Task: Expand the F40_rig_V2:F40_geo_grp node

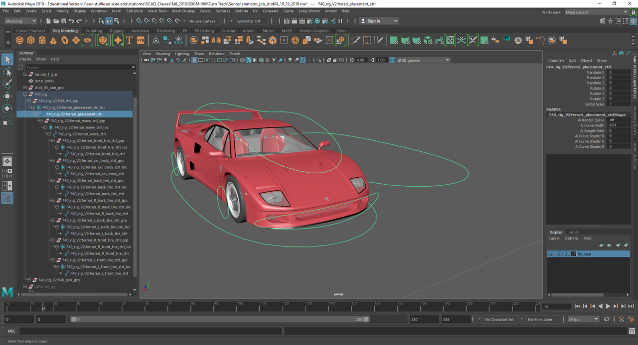Action: coord(29,280)
